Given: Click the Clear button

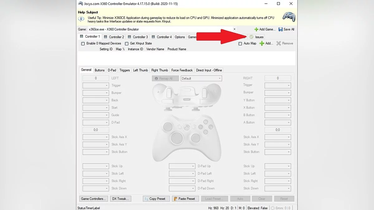Looking at the screenshot, I should coord(262,198).
